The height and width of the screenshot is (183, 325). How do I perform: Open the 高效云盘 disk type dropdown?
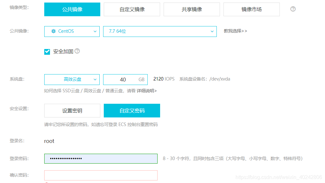tap(72, 79)
